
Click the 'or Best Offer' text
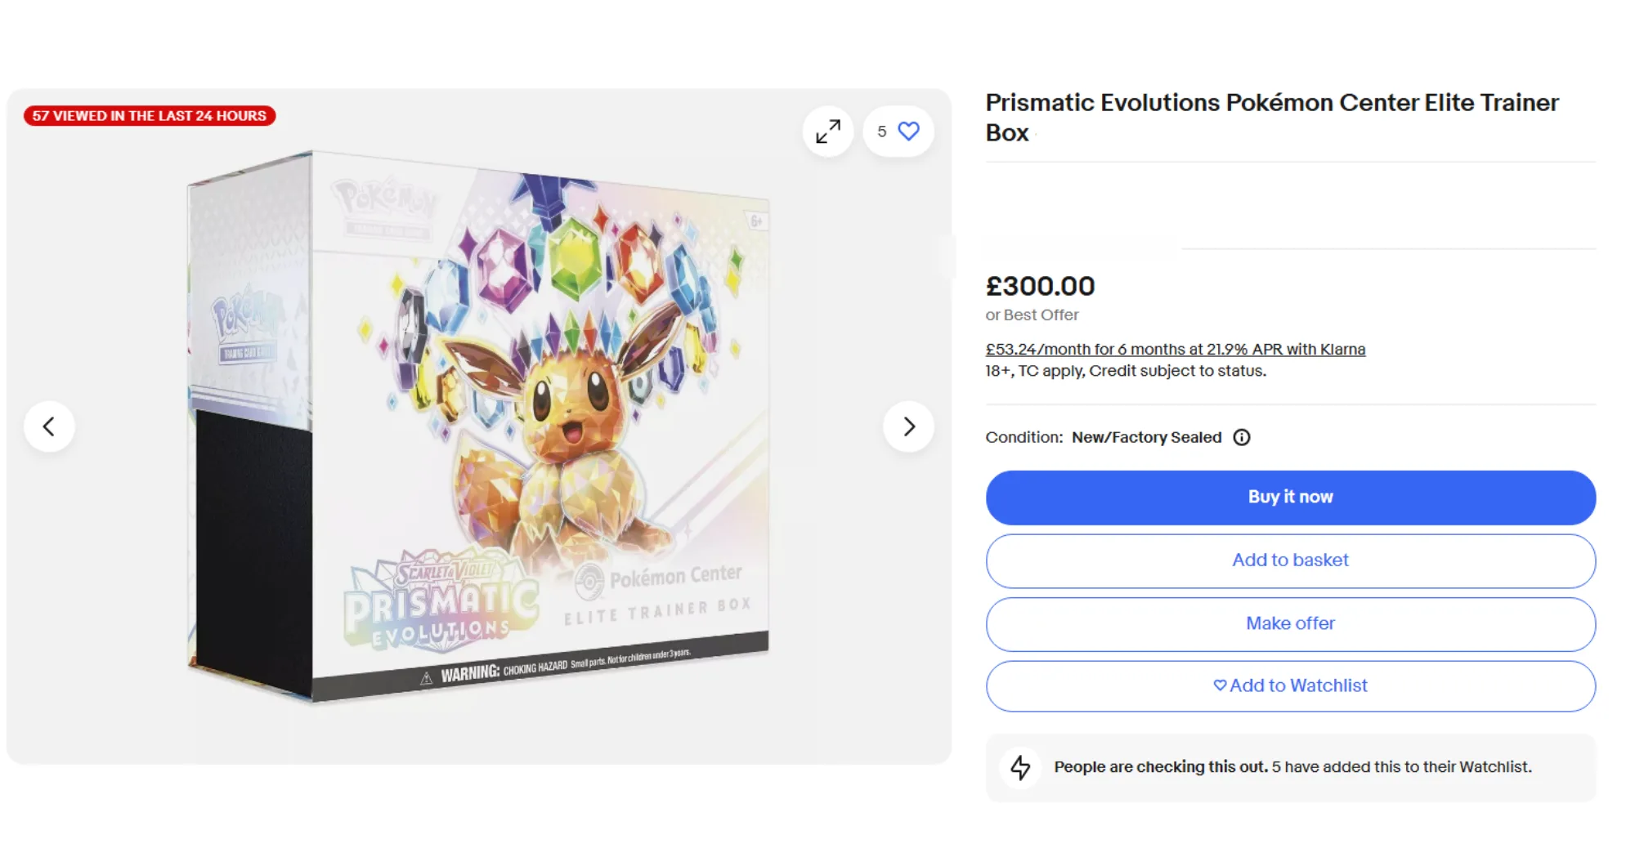[1032, 315]
